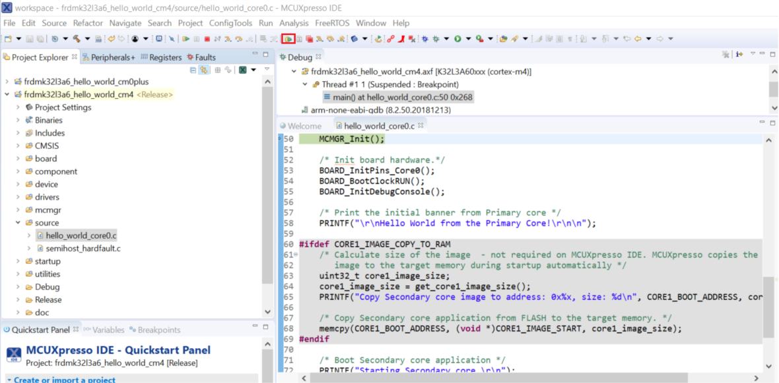Collapse Thread #1 in Debug view
The height and width of the screenshot is (383, 779).
(305, 84)
